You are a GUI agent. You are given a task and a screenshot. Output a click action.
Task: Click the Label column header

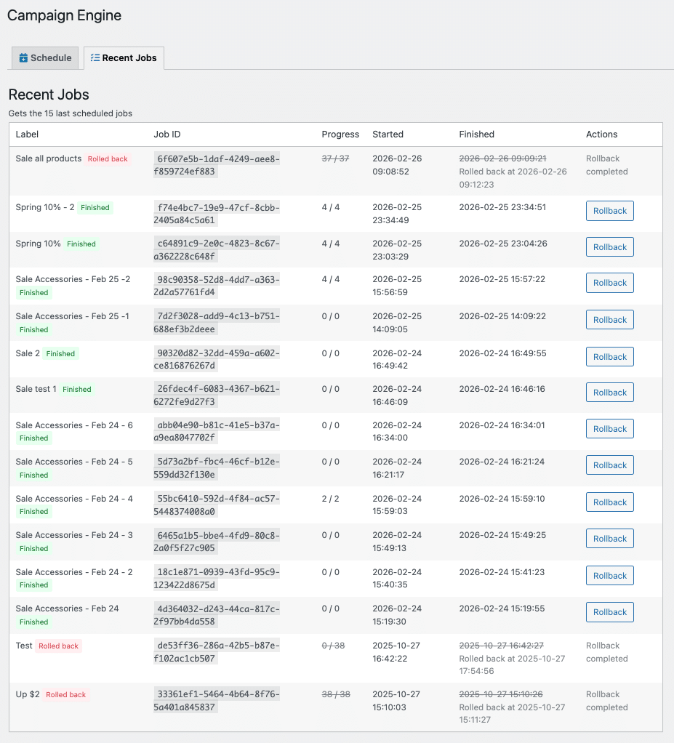coord(27,134)
